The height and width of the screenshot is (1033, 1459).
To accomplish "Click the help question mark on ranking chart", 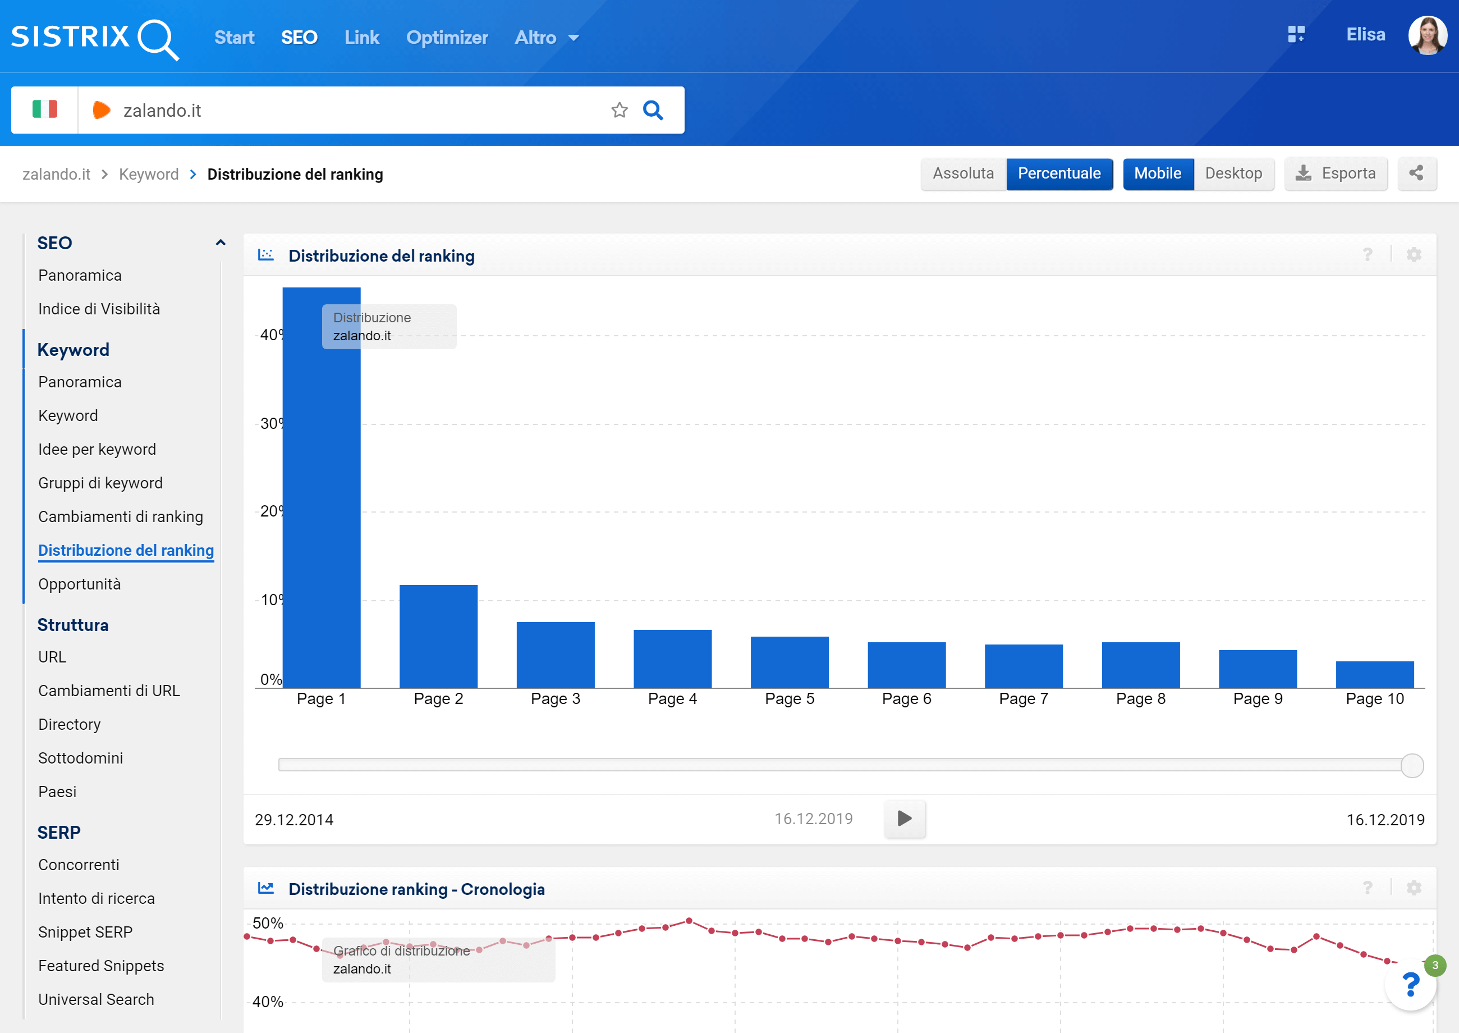I will point(1368,255).
